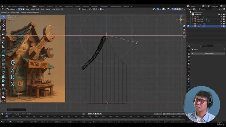Toggle perspective/orthographic grid icon in viewport

(x=184, y=37)
